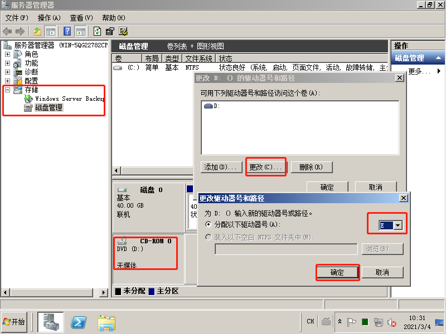Expand the 功能 tree node

point(8,63)
